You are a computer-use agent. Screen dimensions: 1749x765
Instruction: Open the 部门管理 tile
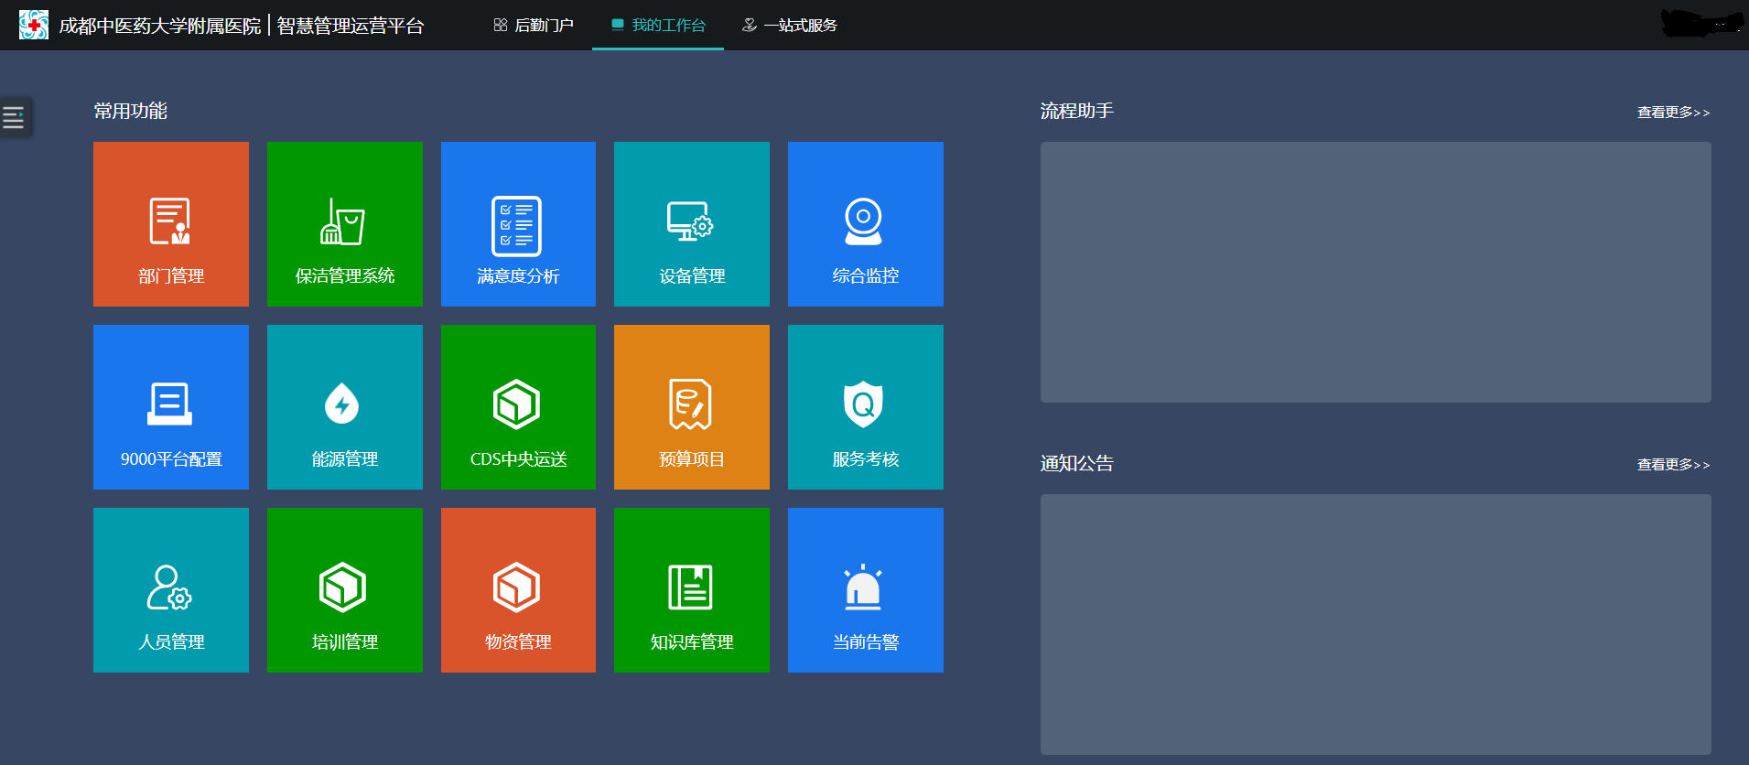coord(171,224)
